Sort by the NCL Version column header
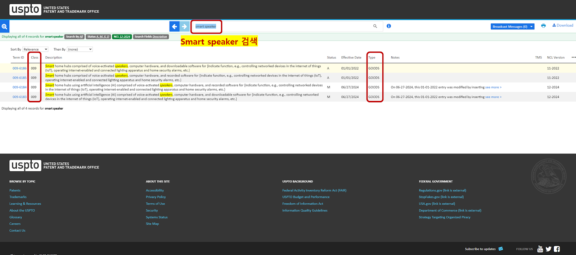 click(x=556, y=57)
